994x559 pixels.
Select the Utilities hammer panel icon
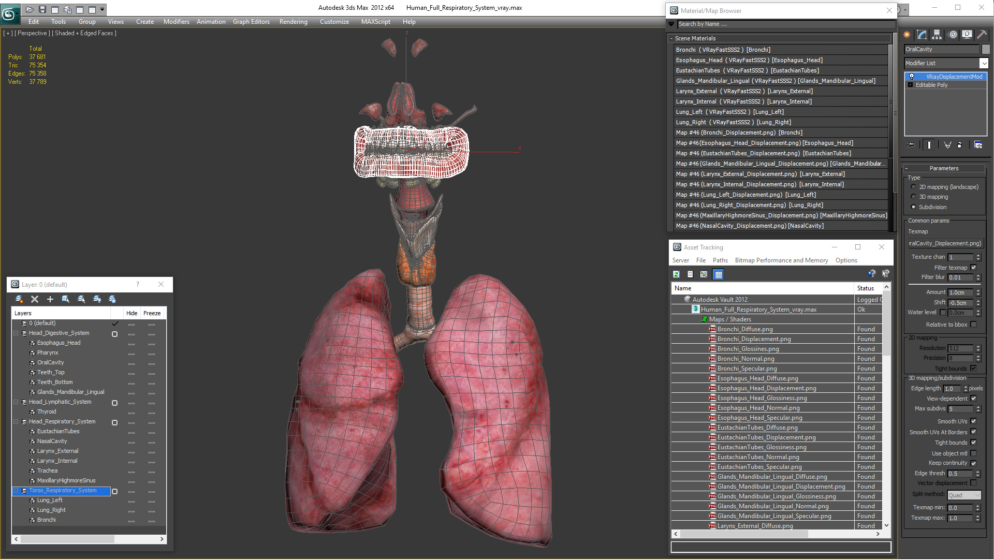[x=982, y=35]
